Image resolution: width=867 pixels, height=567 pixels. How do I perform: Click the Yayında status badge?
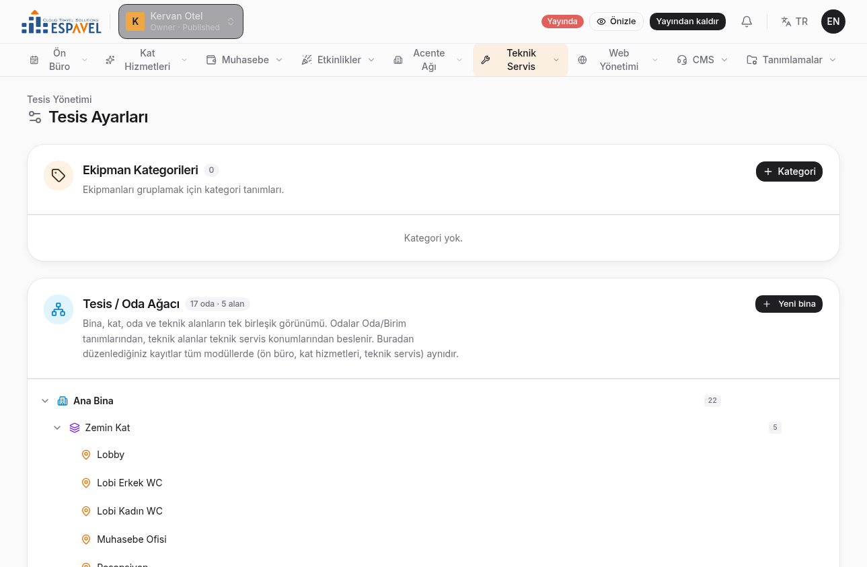[562, 22]
